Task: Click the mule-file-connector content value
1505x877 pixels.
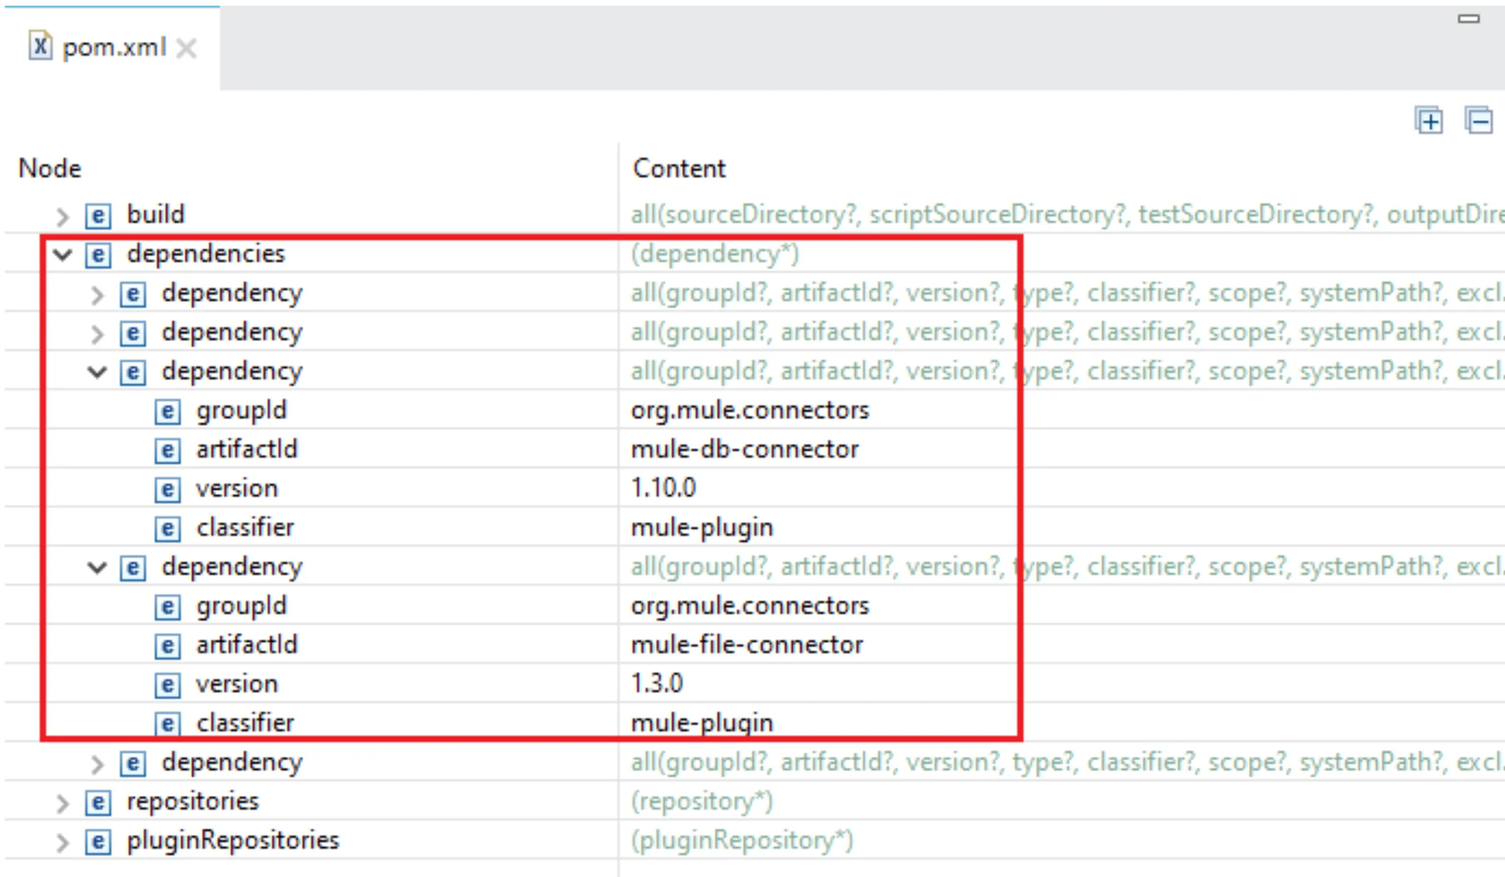Action: [747, 644]
